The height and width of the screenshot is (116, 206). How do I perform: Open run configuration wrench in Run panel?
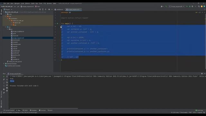click(x=4, y=80)
